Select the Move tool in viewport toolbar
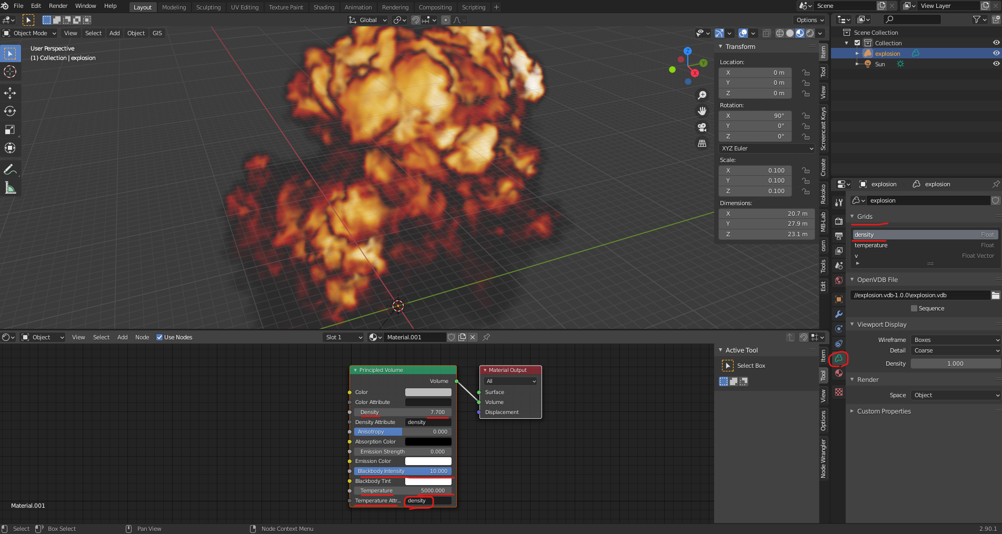 coord(10,93)
